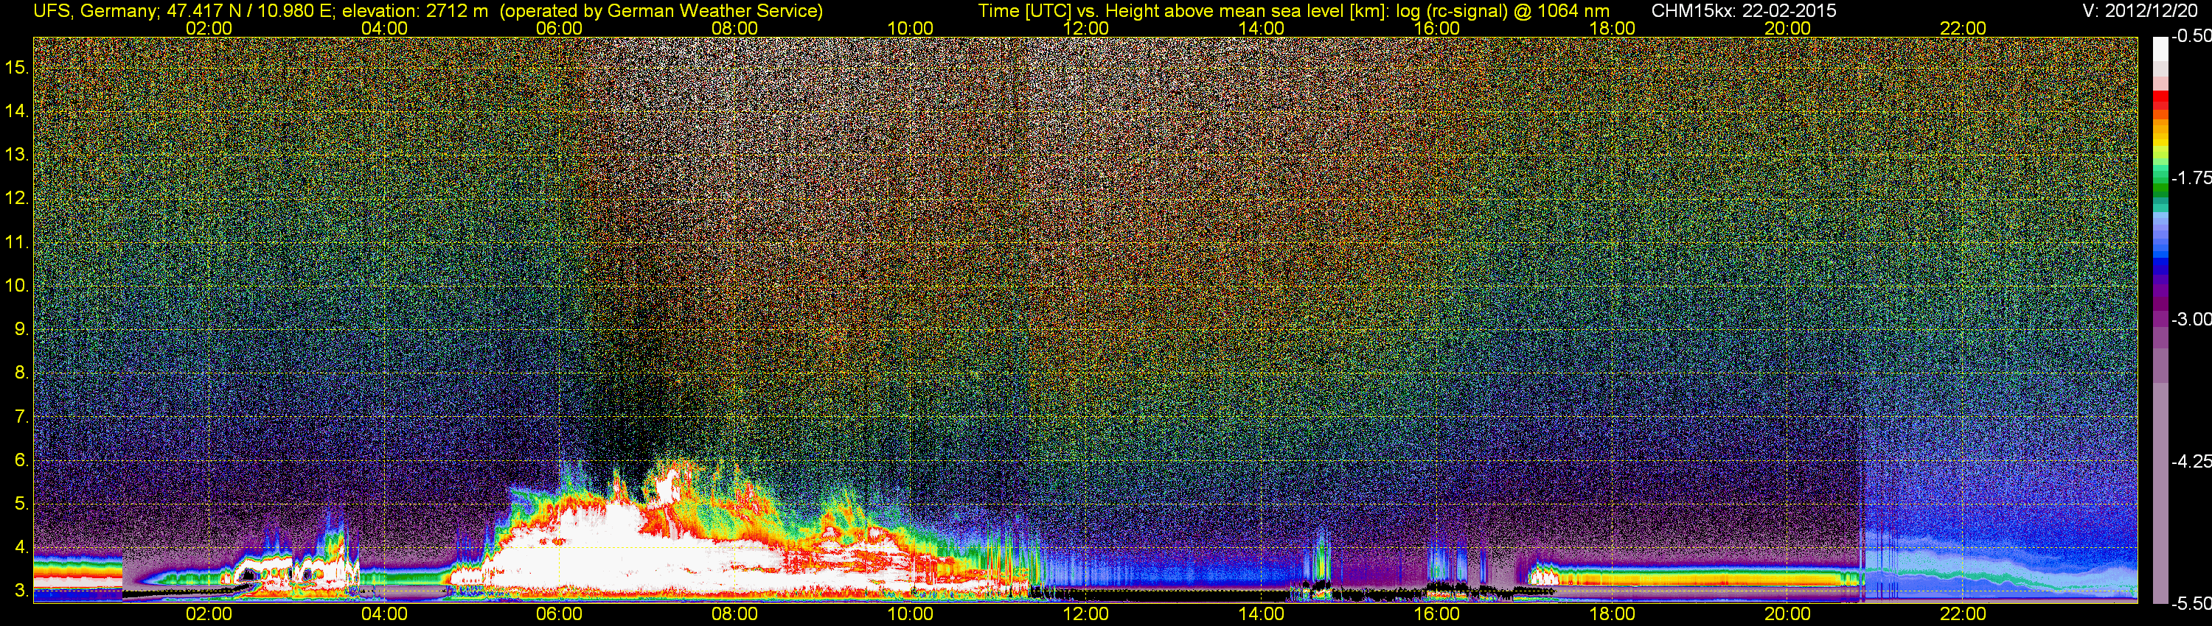Click the 04:00 label on the bottom time axis
This screenshot has width=2212, height=626.
tap(384, 614)
